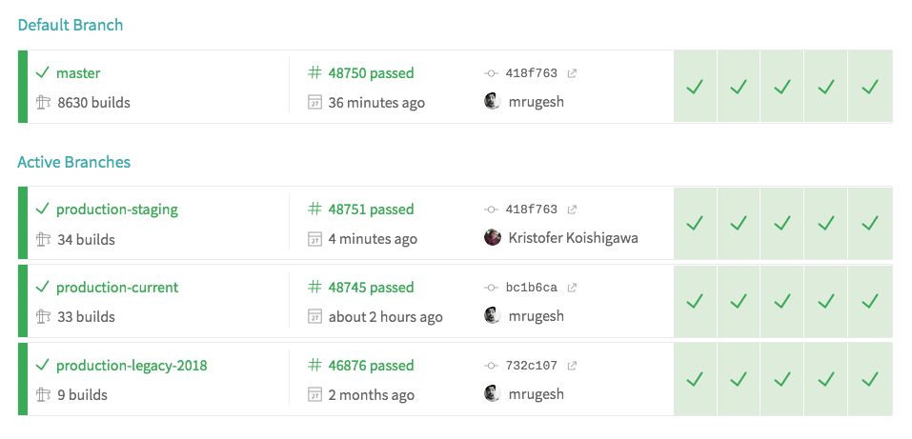
Task: Click Kristofer Koishigawa's avatar image
Action: 493,237
